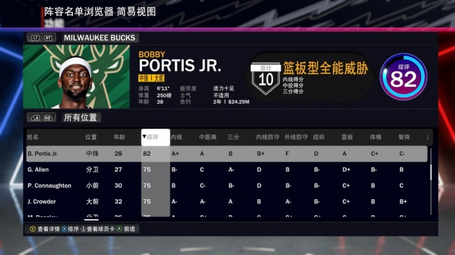The image size is (455, 255).
Task: Sort by the 内线 column header
Action: (177, 137)
